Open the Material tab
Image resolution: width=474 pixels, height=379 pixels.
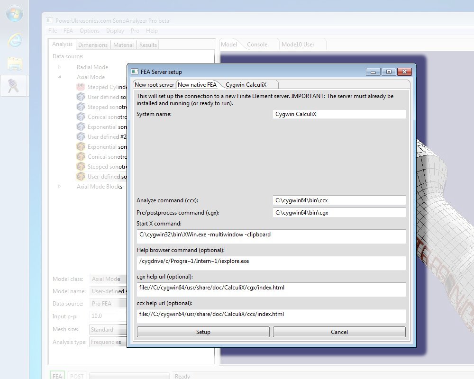coord(123,45)
